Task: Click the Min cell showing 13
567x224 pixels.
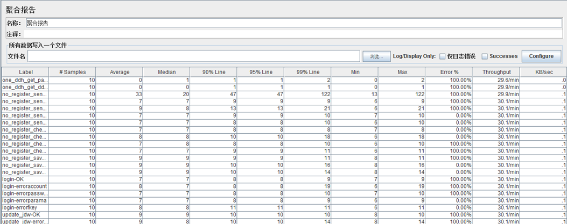Action: (355, 95)
